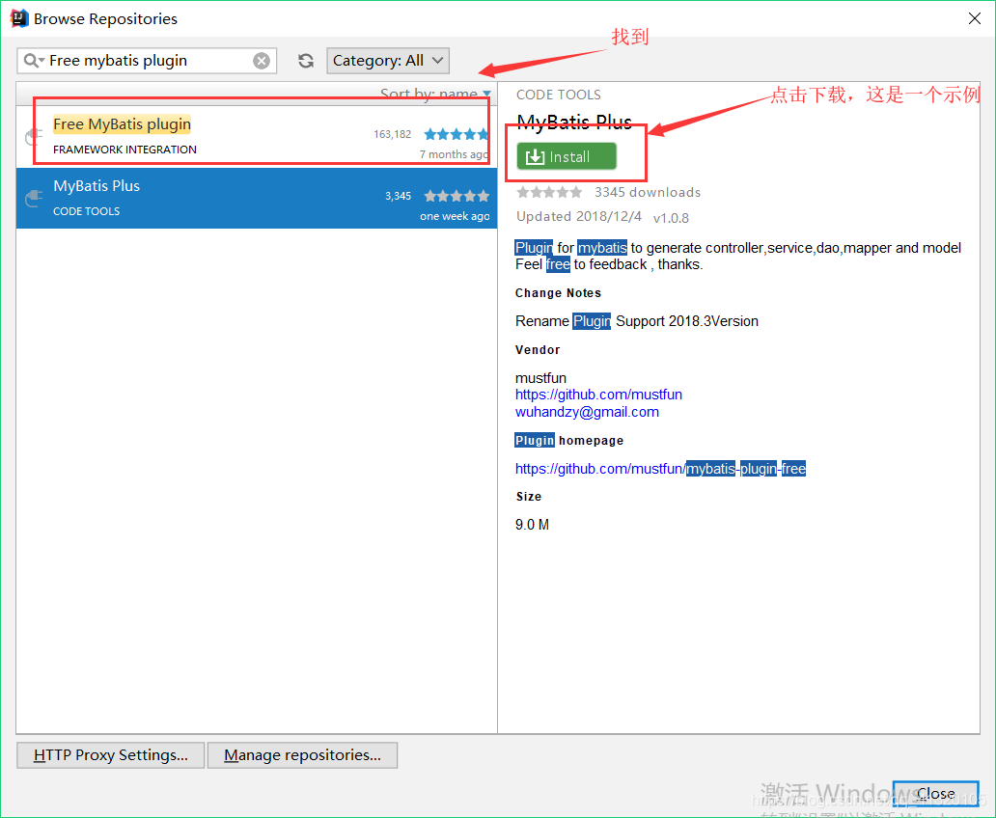Click the CODE TOOLS label under MyBatis Plus
Screen dimensions: 996x818
click(86, 211)
